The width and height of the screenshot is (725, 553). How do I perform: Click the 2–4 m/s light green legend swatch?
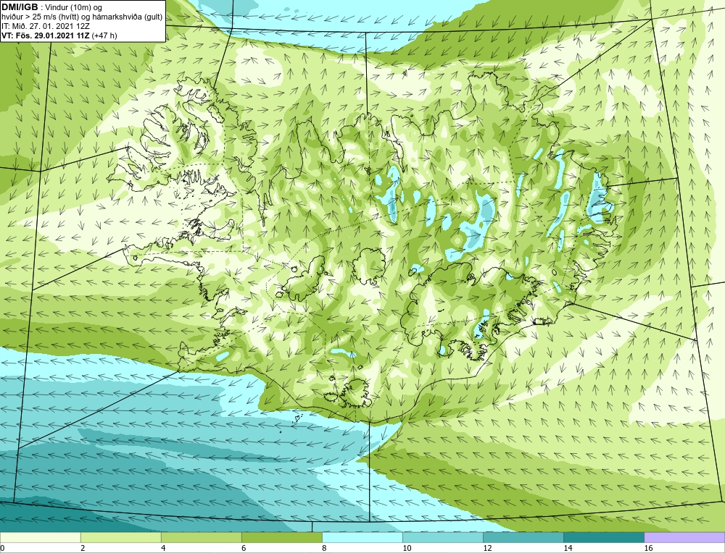(x=120, y=537)
